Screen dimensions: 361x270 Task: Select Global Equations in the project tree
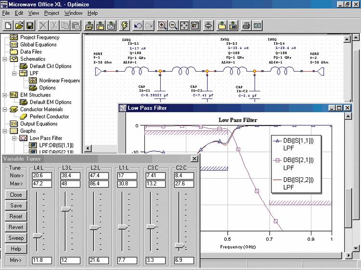point(38,44)
